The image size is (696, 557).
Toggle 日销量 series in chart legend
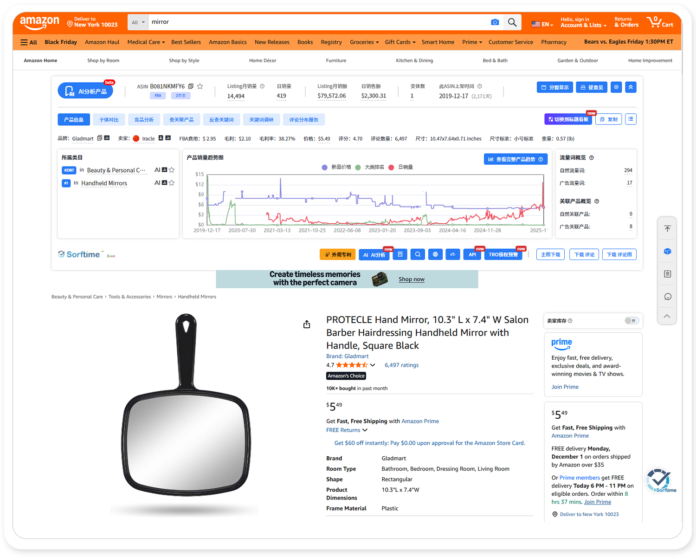coord(401,167)
